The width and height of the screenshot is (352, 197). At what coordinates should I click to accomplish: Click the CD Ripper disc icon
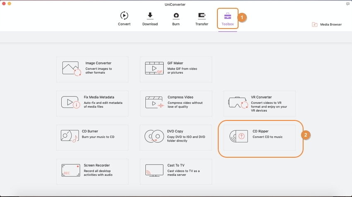coord(239,136)
